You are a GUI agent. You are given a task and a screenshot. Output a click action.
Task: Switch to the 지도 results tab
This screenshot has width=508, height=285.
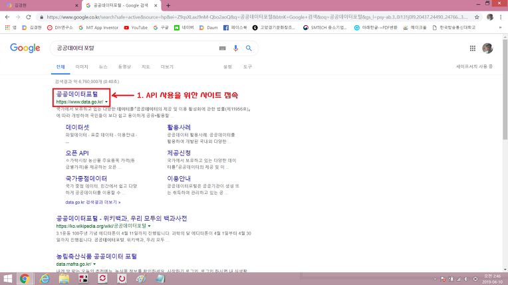(146, 66)
